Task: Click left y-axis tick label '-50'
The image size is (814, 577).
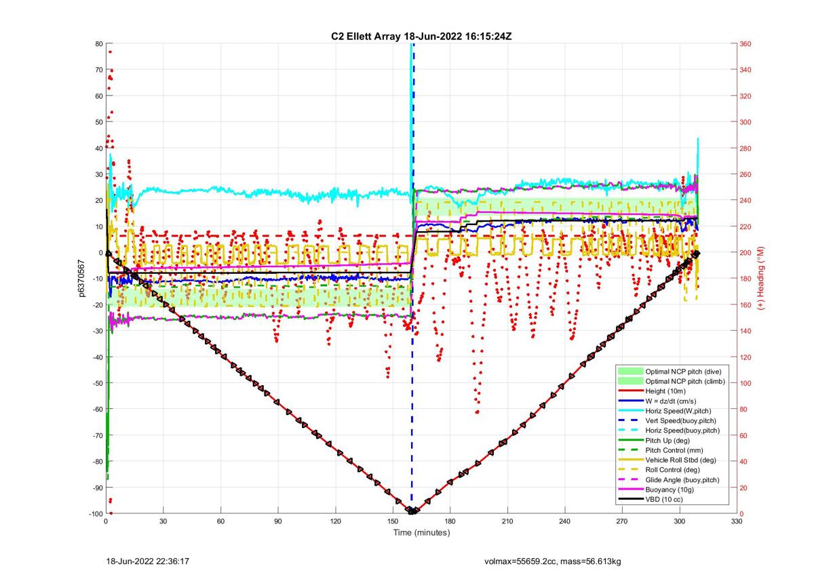Action: click(x=97, y=383)
